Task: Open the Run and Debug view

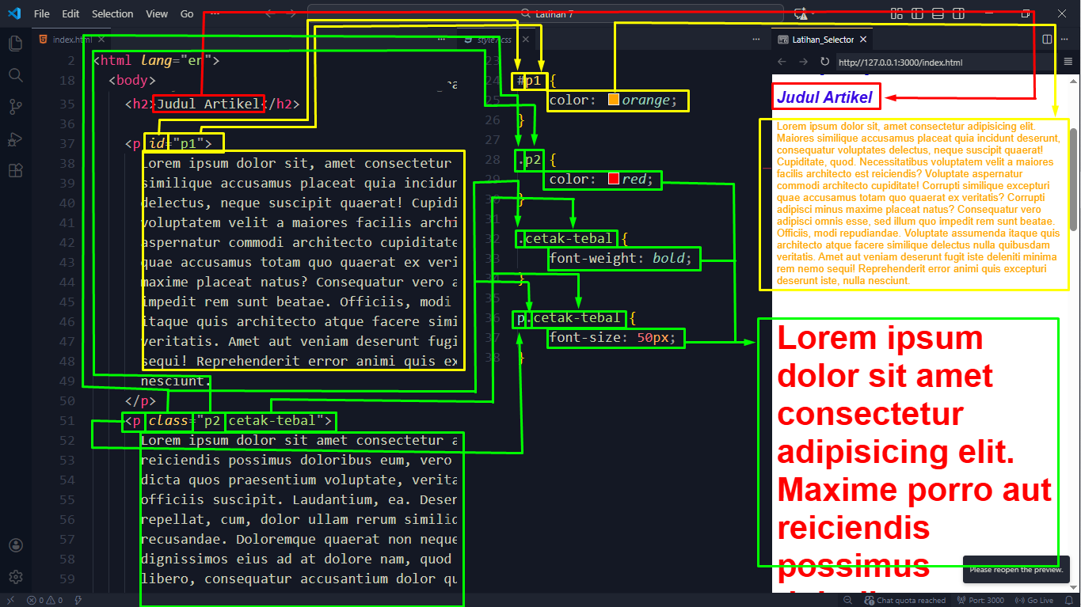Action: click(15, 138)
